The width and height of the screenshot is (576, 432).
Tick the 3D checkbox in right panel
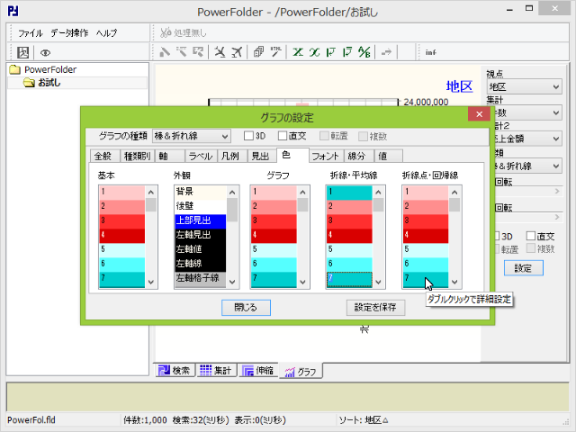point(497,236)
